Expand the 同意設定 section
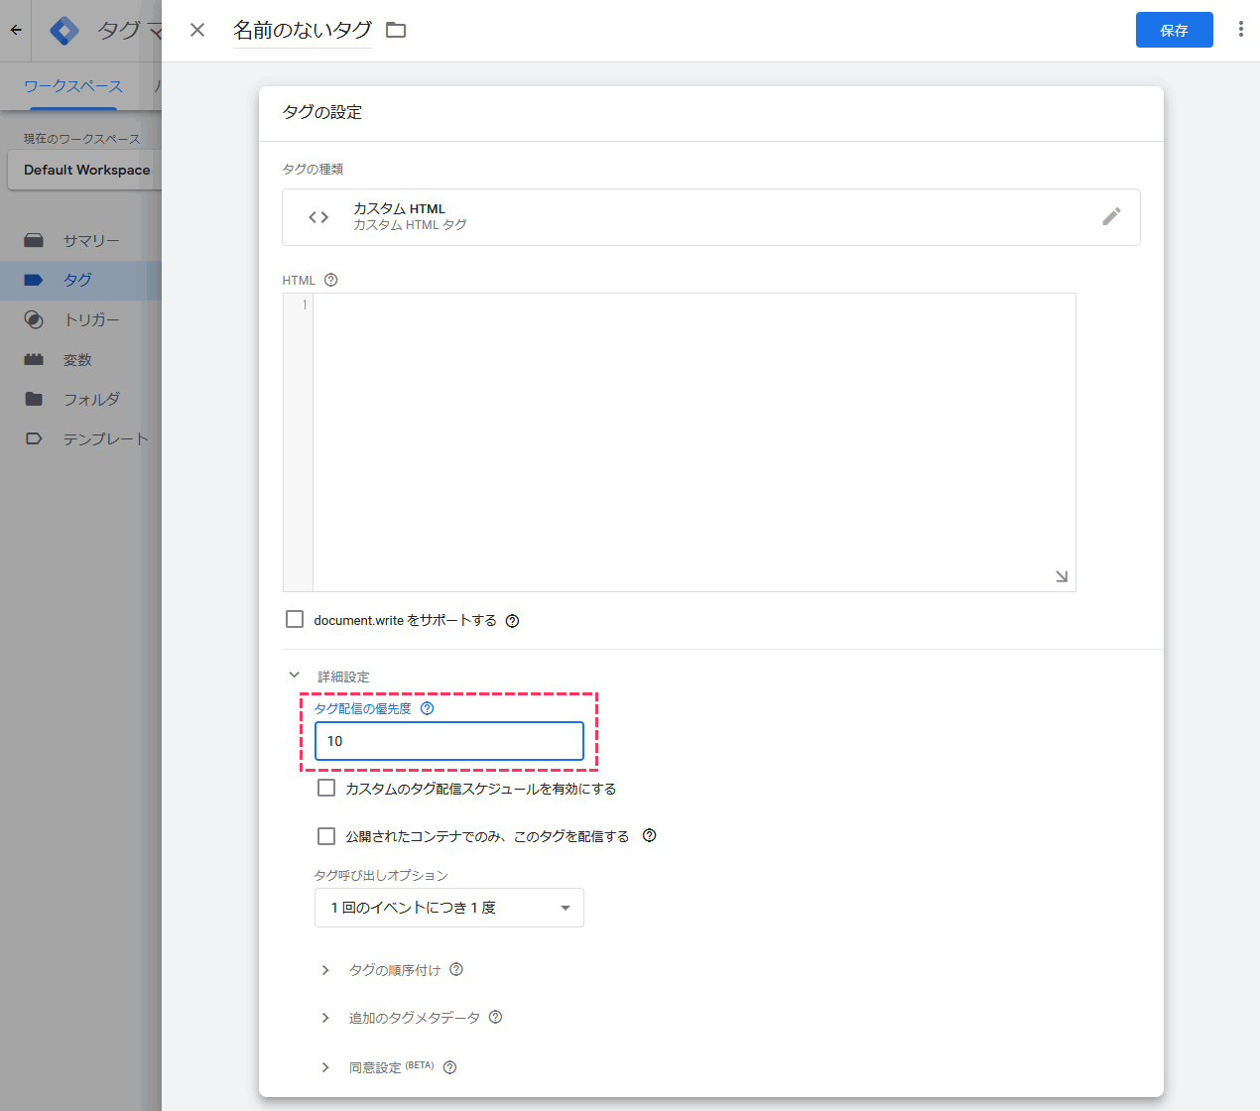This screenshot has height=1111, width=1260. pos(325,1067)
